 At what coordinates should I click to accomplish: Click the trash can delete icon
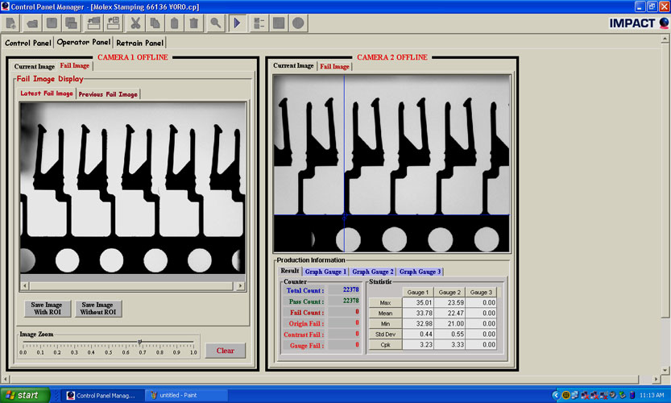[x=193, y=23]
